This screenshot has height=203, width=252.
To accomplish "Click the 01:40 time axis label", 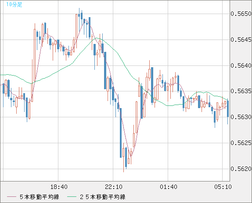I will 169,187.
